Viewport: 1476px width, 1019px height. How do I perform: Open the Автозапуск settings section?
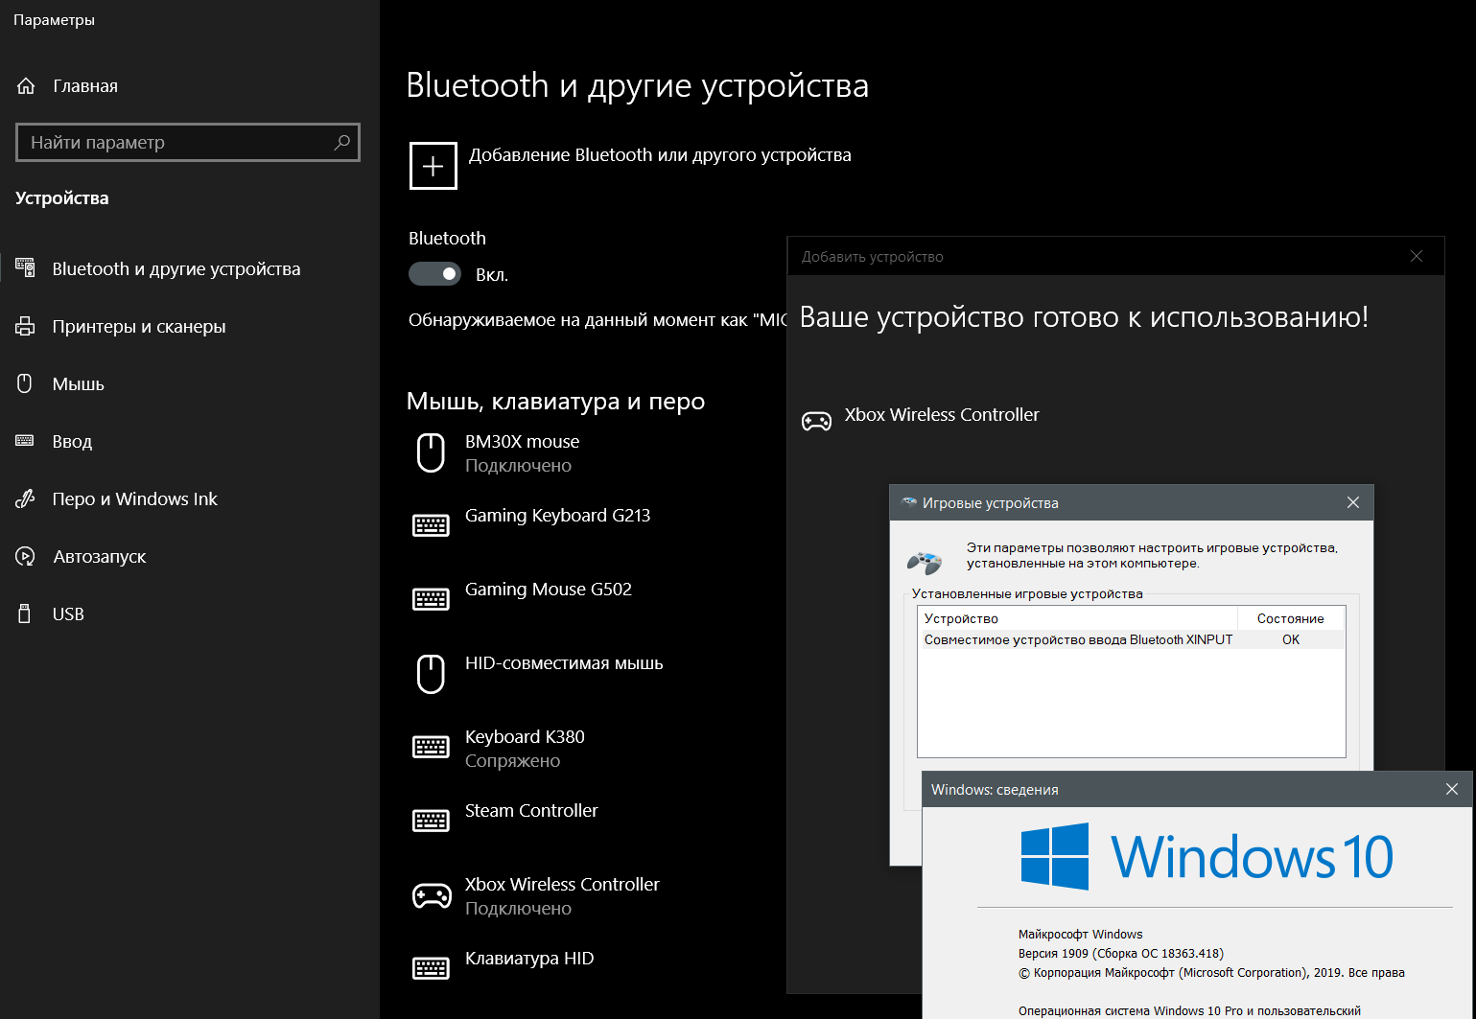pyautogui.click(x=100, y=556)
